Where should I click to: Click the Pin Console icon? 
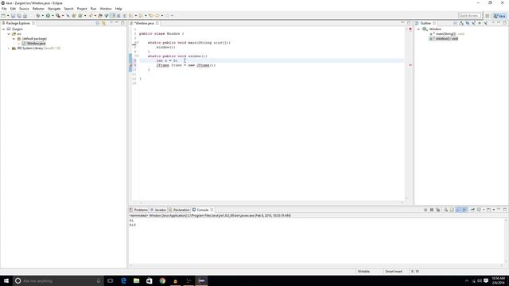(472, 210)
